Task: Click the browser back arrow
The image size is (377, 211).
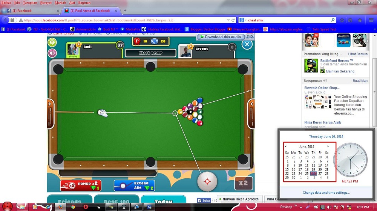Action: (5, 20)
